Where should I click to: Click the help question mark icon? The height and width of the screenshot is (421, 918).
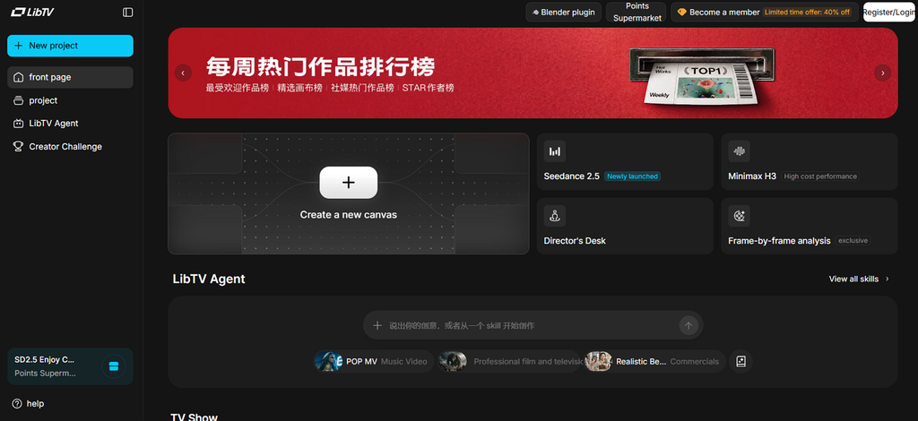pos(17,403)
